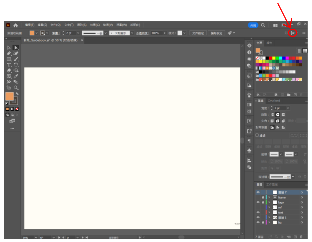
Task: Open stroke weight dropdown in control bar
Action: (78, 33)
